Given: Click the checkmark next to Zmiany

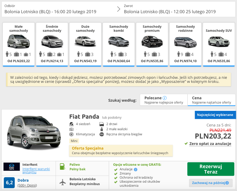Looking at the screenshot, I should [116, 174].
